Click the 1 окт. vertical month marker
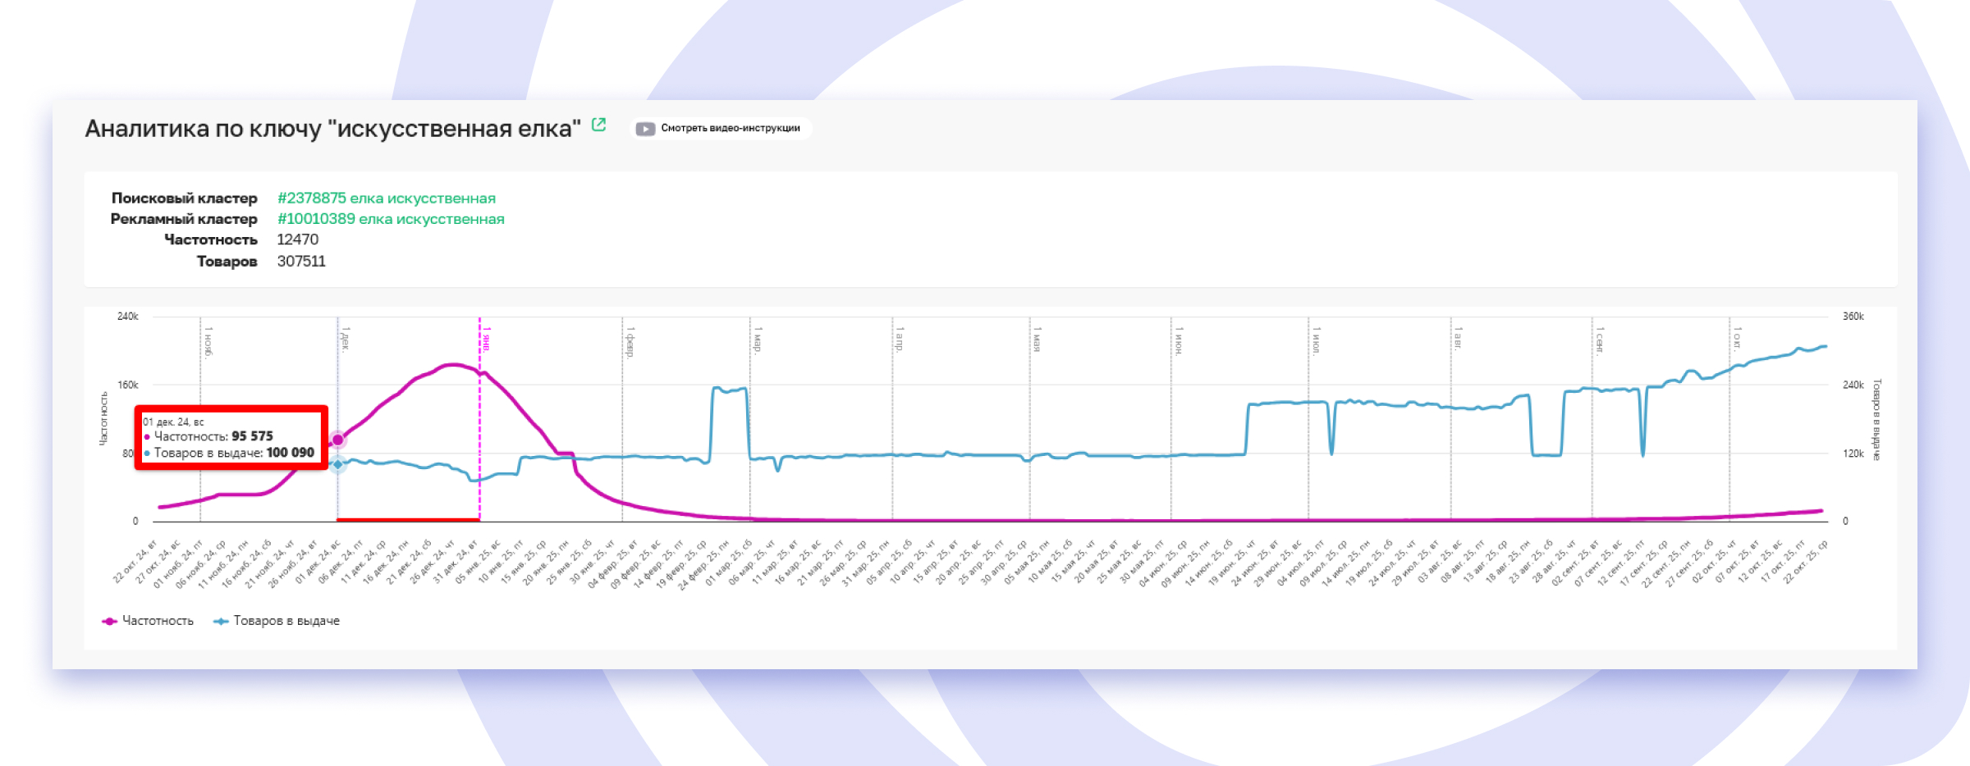Screen dimensions: 1970x766 (1729, 410)
